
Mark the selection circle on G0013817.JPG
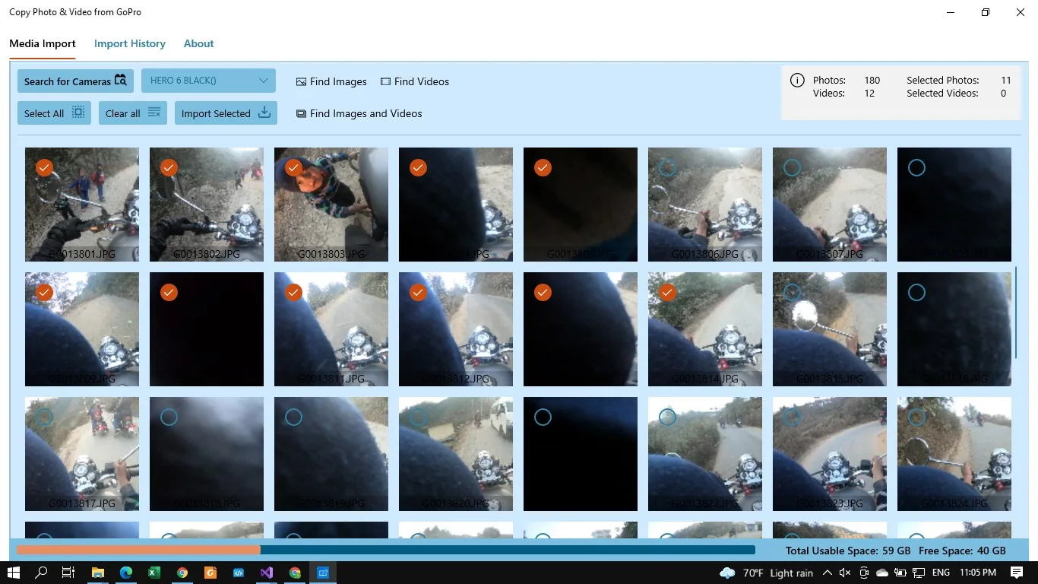pyautogui.click(x=44, y=417)
